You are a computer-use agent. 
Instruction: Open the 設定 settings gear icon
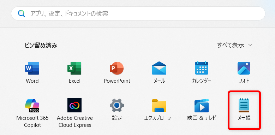tap(117, 105)
